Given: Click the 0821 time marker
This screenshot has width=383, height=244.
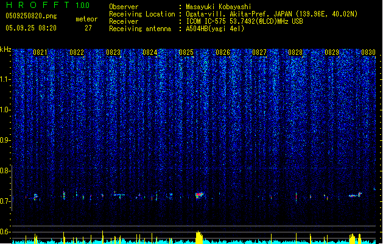Looking at the screenshot, I should pyautogui.click(x=40, y=52).
